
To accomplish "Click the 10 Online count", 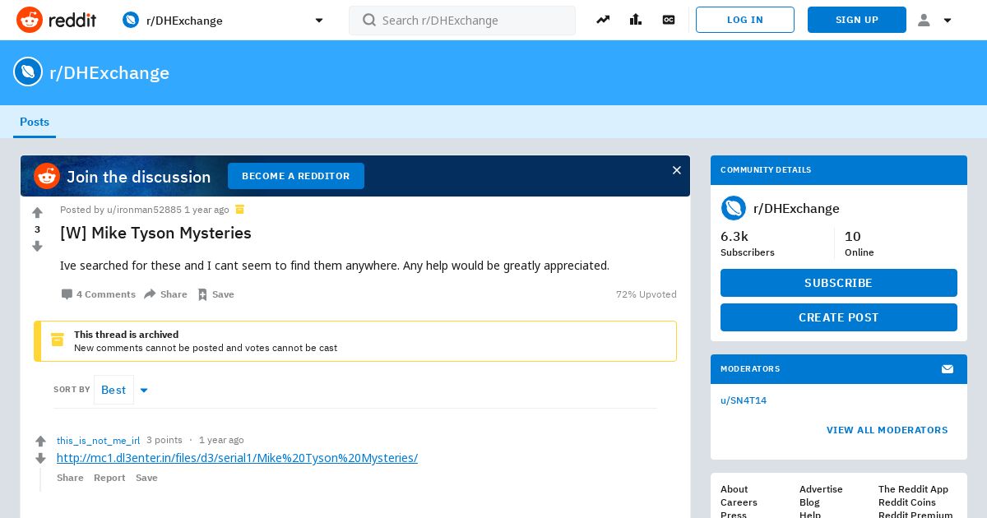I will (x=860, y=243).
